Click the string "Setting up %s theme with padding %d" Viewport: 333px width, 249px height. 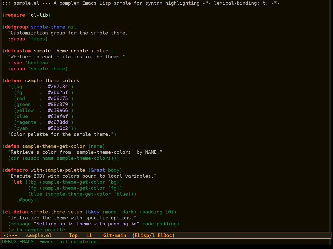(x=86, y=224)
